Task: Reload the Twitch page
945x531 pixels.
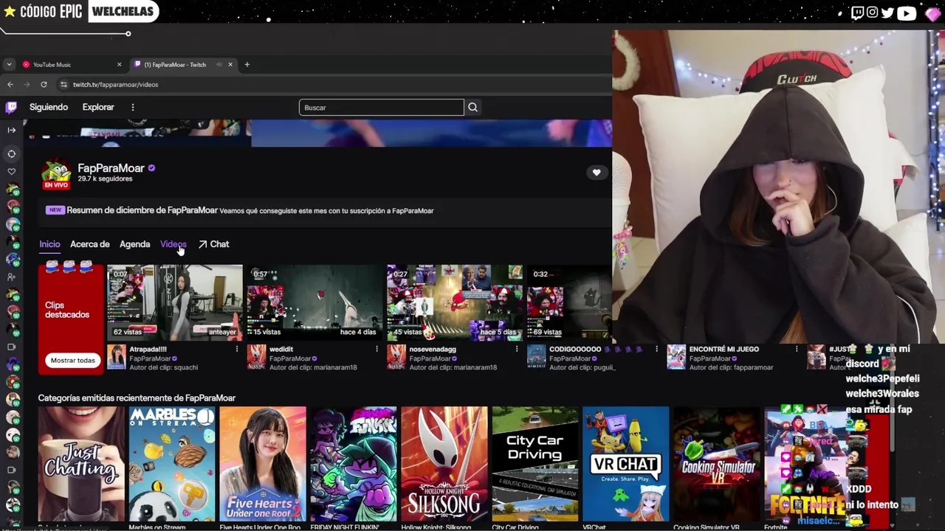Action: (x=44, y=85)
